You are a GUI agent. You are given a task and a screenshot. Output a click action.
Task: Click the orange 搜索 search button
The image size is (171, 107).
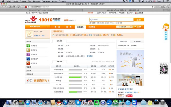coord(139,20)
